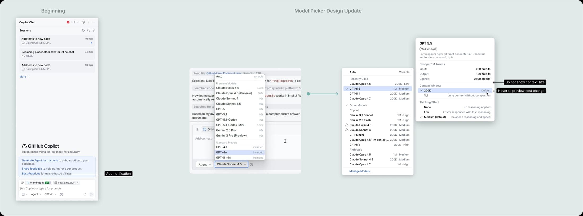583x216 pixels.
Task: Open the session with the unread blue dot
Action: point(57,41)
